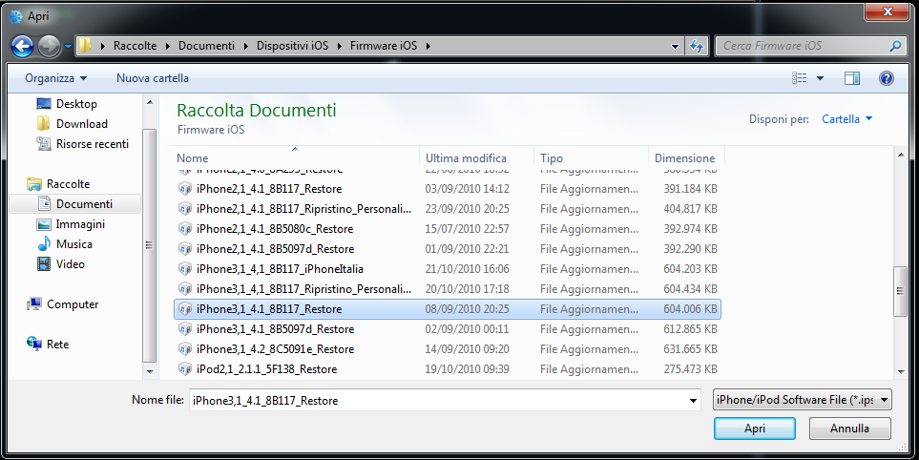This screenshot has height=460, width=919.
Task: Sort by the Ultima modifica column header
Action: (476, 158)
